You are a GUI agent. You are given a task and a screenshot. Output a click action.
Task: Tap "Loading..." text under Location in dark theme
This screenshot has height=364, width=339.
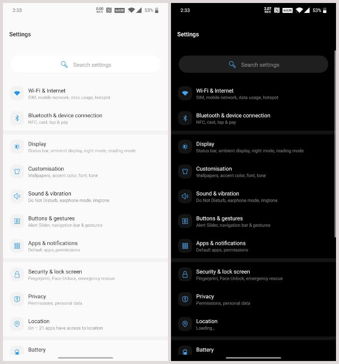tap(205, 328)
